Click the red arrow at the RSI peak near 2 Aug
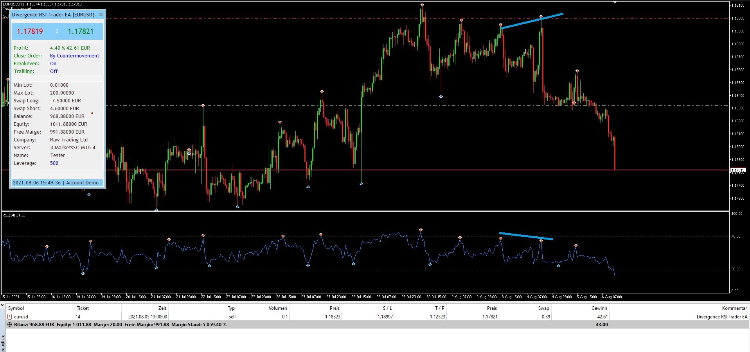 (x=460, y=238)
